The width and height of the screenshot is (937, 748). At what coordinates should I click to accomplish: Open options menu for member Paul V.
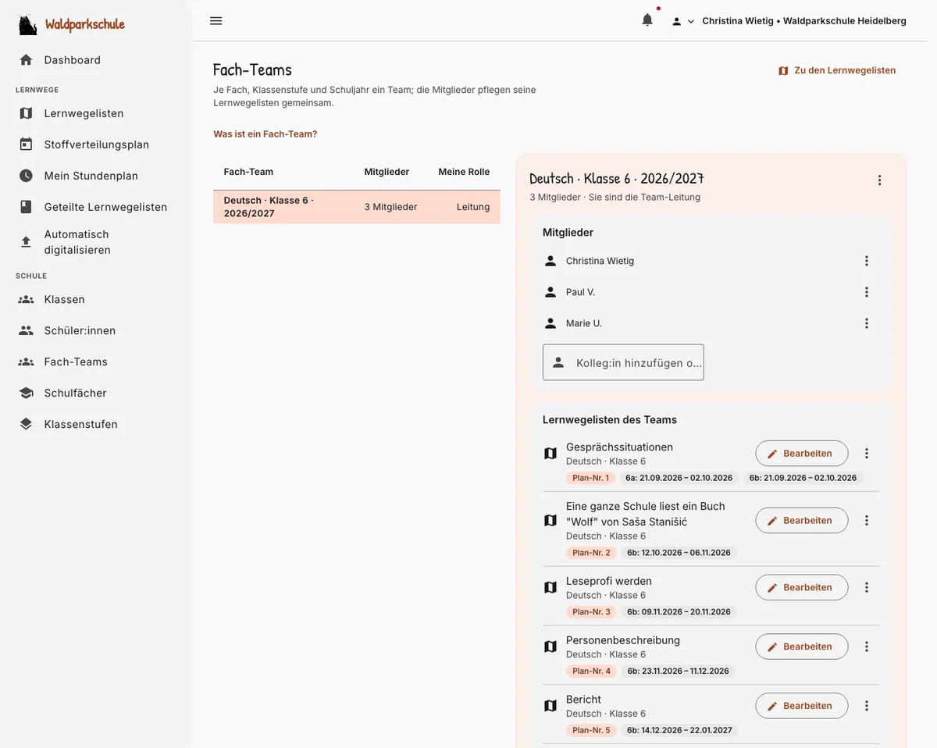[866, 292]
